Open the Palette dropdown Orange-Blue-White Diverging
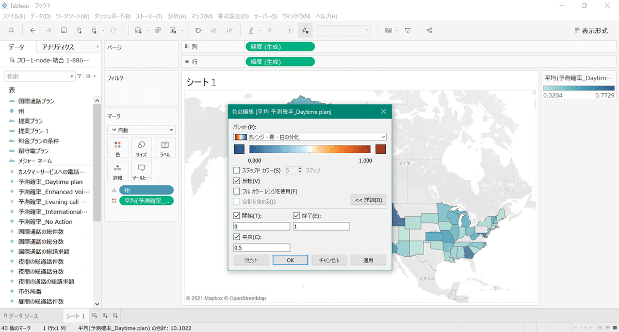 point(309,137)
